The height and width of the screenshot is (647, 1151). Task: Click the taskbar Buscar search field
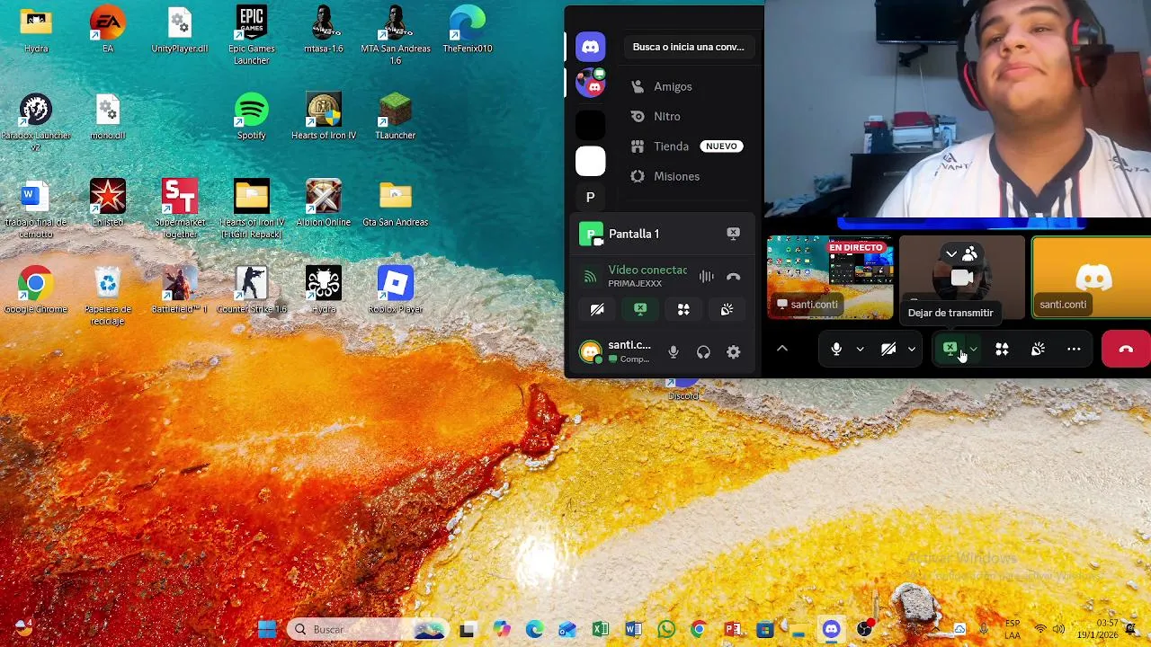369,629
